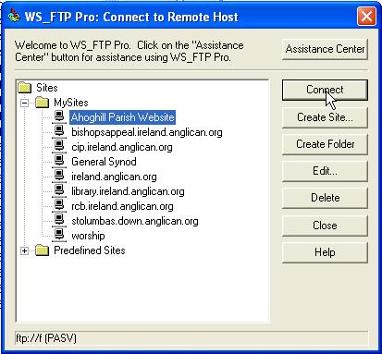Screen dimensions: 382x354
Task: Select stolumbas.down.anglican.org site
Action: click(x=135, y=221)
